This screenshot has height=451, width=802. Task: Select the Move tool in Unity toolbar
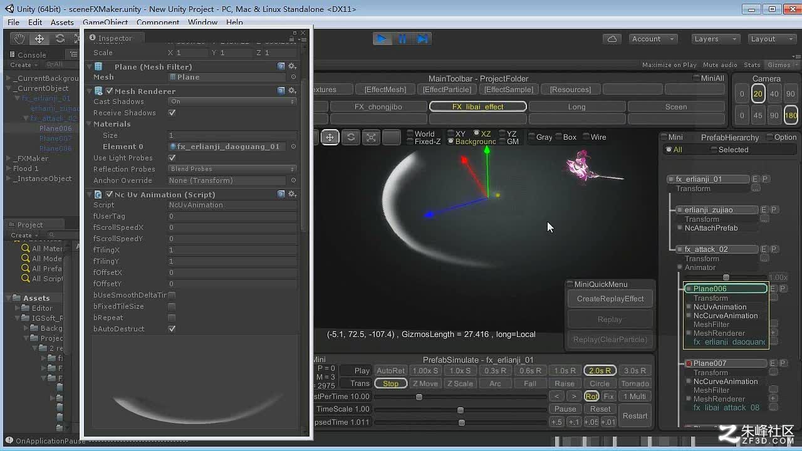click(x=39, y=39)
